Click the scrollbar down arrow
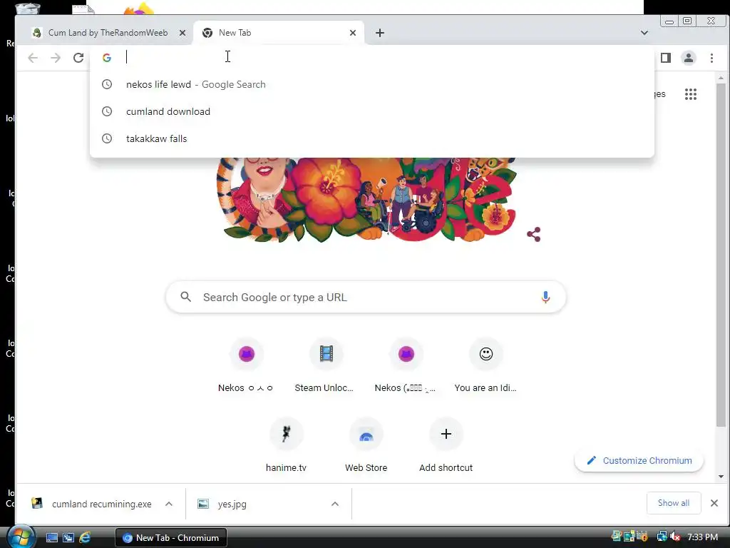Image resolution: width=730 pixels, height=548 pixels. click(721, 476)
